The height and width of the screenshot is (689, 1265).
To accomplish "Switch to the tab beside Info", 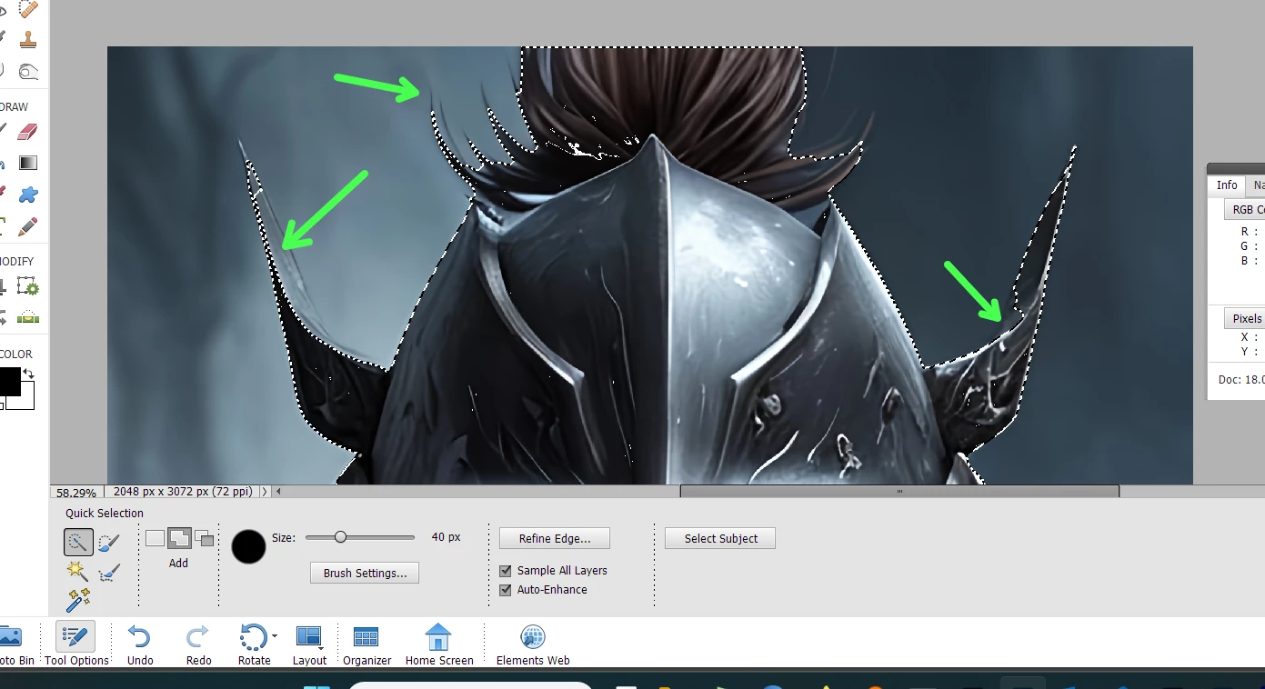I will click(x=1257, y=185).
